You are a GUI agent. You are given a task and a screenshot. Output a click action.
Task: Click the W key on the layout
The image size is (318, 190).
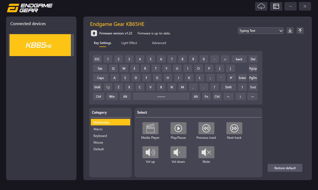click(x=124, y=69)
